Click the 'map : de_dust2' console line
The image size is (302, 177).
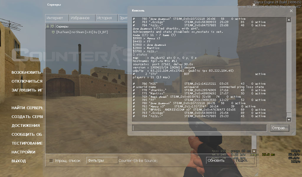(x=165, y=58)
